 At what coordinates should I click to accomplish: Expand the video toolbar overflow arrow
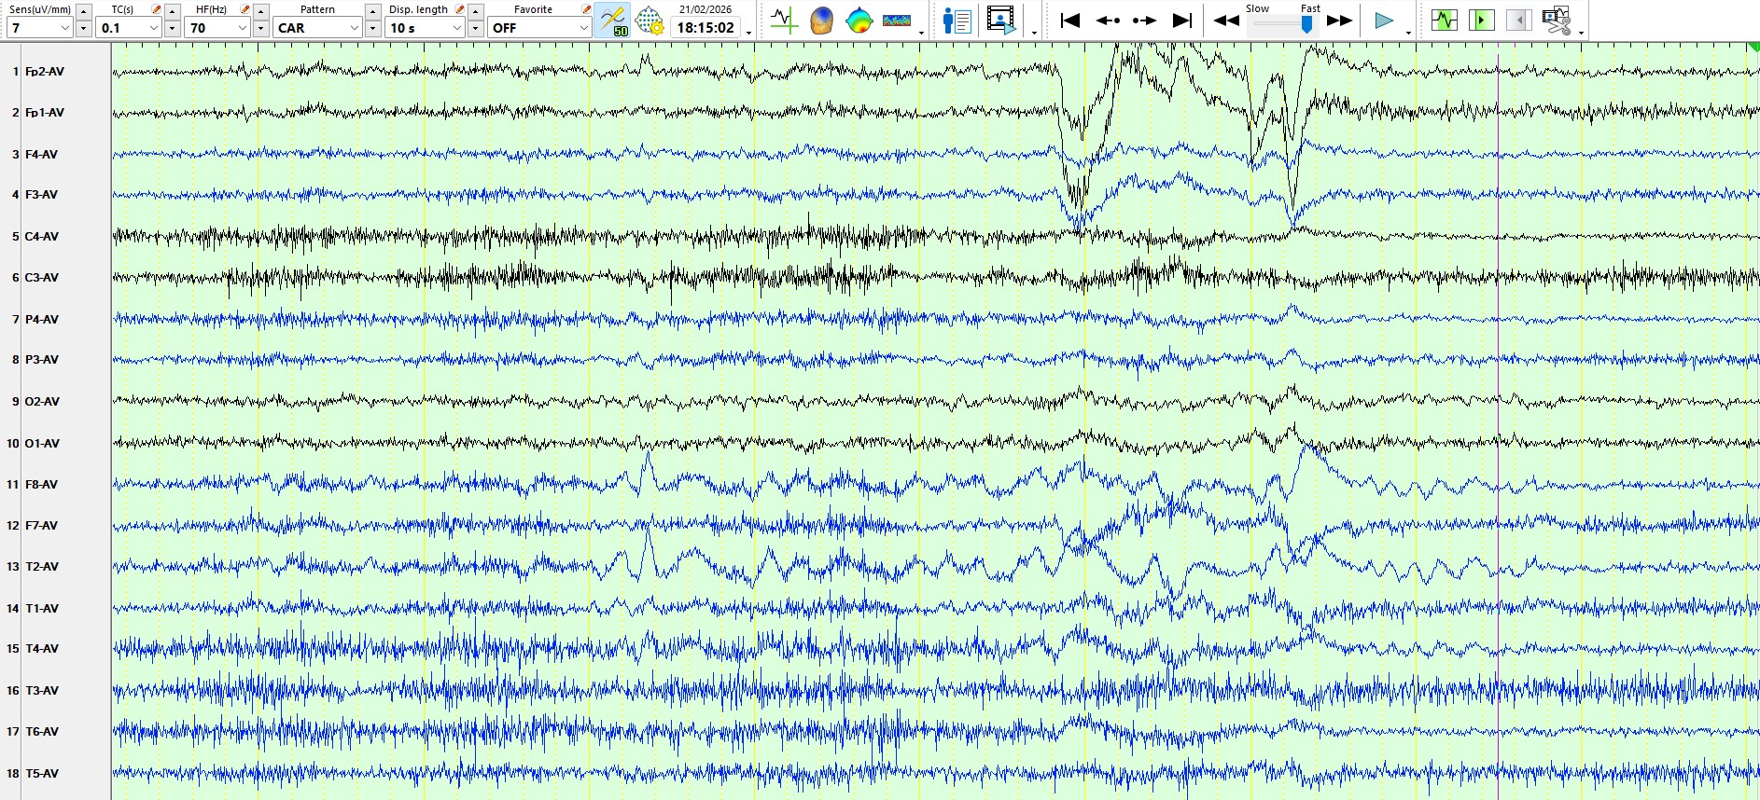click(x=1034, y=33)
